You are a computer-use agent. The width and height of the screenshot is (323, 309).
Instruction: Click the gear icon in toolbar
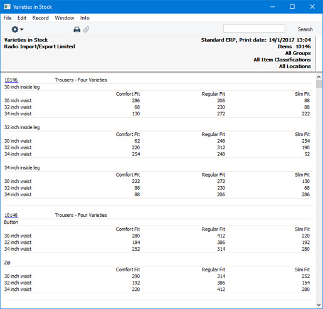tap(15, 29)
